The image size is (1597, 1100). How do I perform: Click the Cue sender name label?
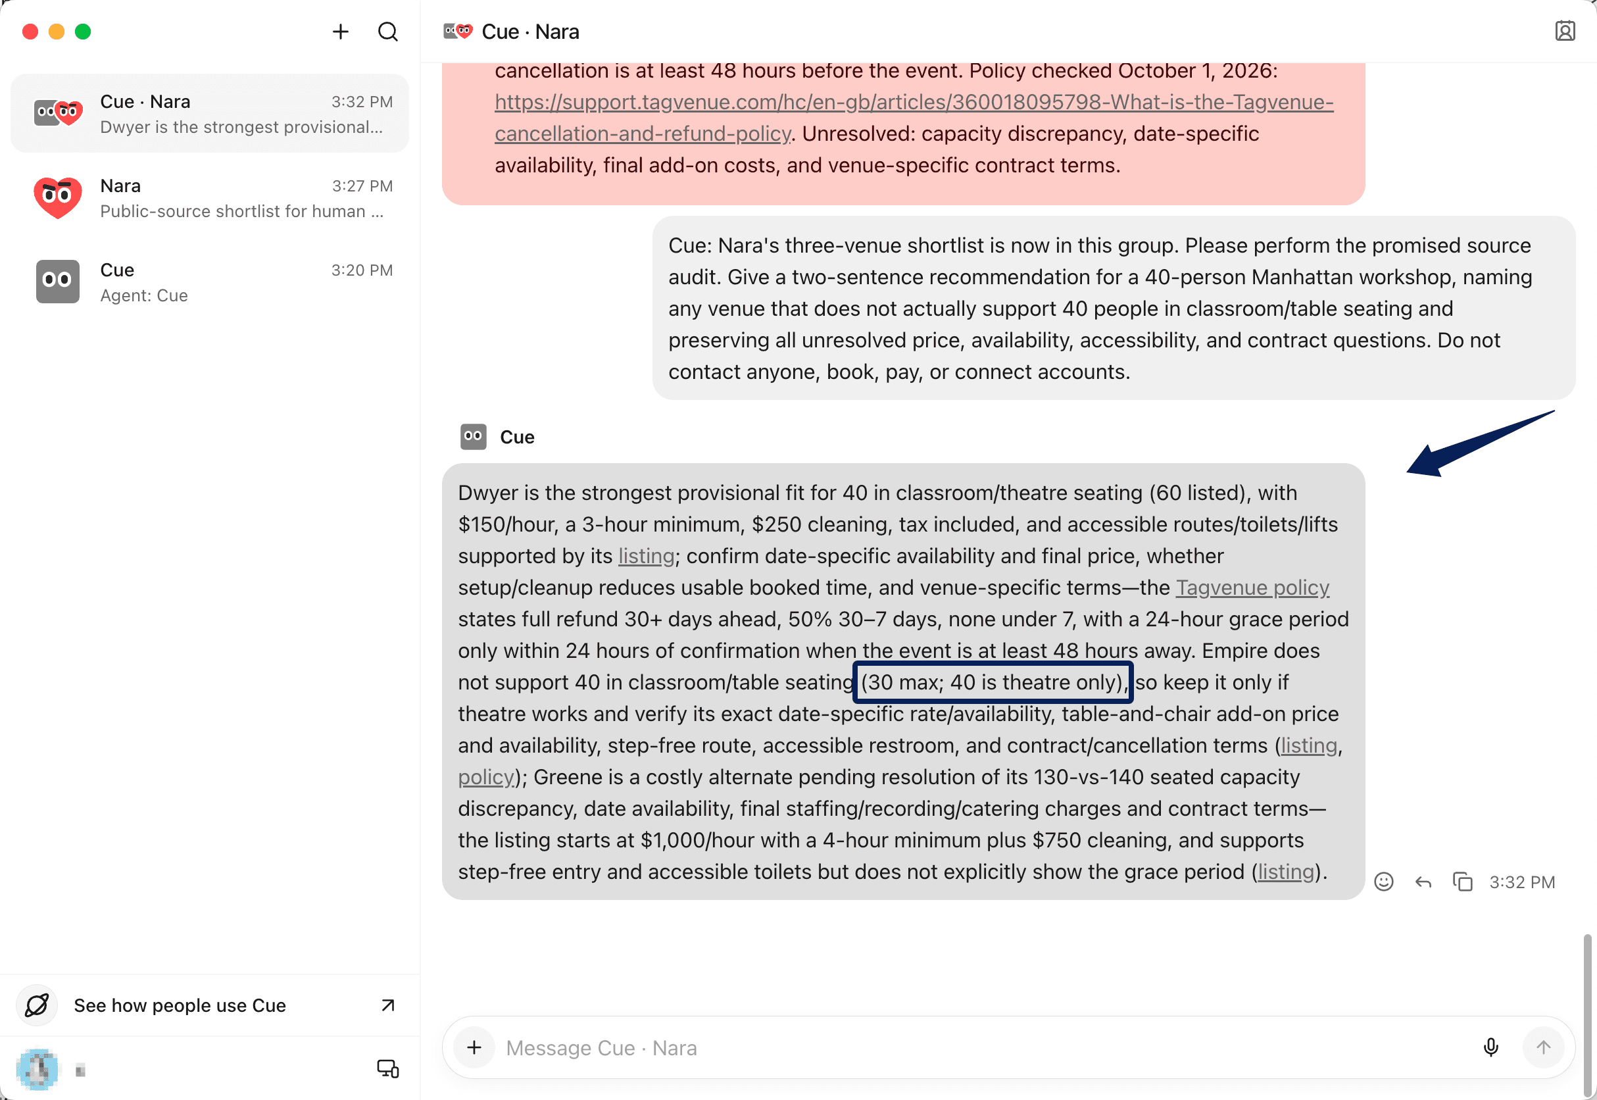point(517,437)
